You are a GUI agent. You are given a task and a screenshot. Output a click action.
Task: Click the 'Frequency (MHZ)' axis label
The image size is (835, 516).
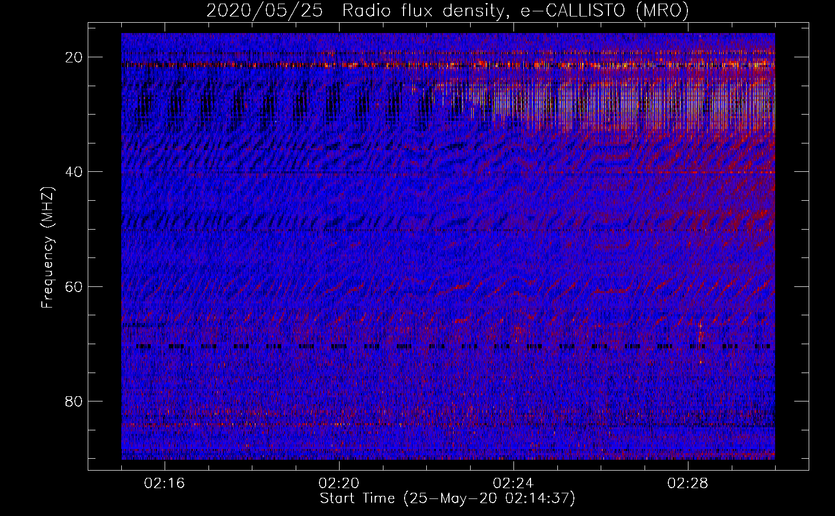point(47,248)
